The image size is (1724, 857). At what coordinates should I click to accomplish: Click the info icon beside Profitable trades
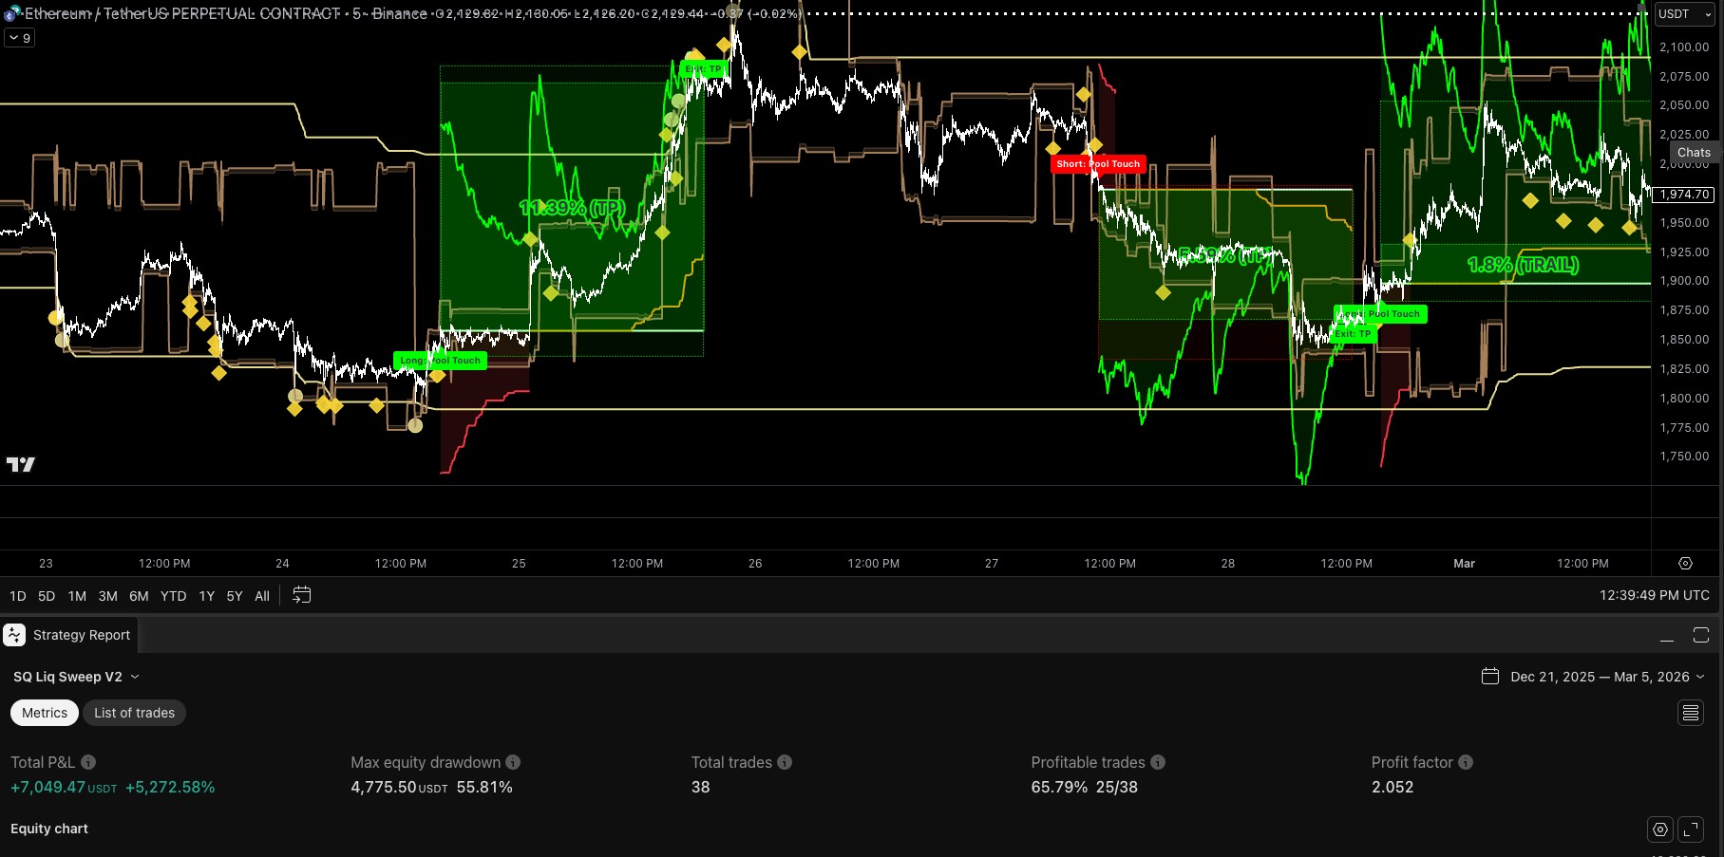(1158, 762)
